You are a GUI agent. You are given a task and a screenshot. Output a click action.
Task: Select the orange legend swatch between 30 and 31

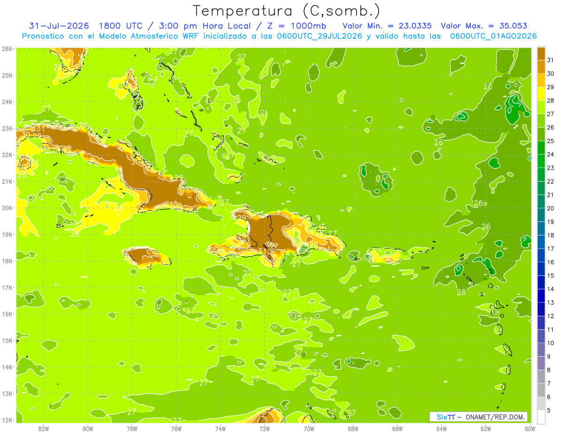click(541, 67)
